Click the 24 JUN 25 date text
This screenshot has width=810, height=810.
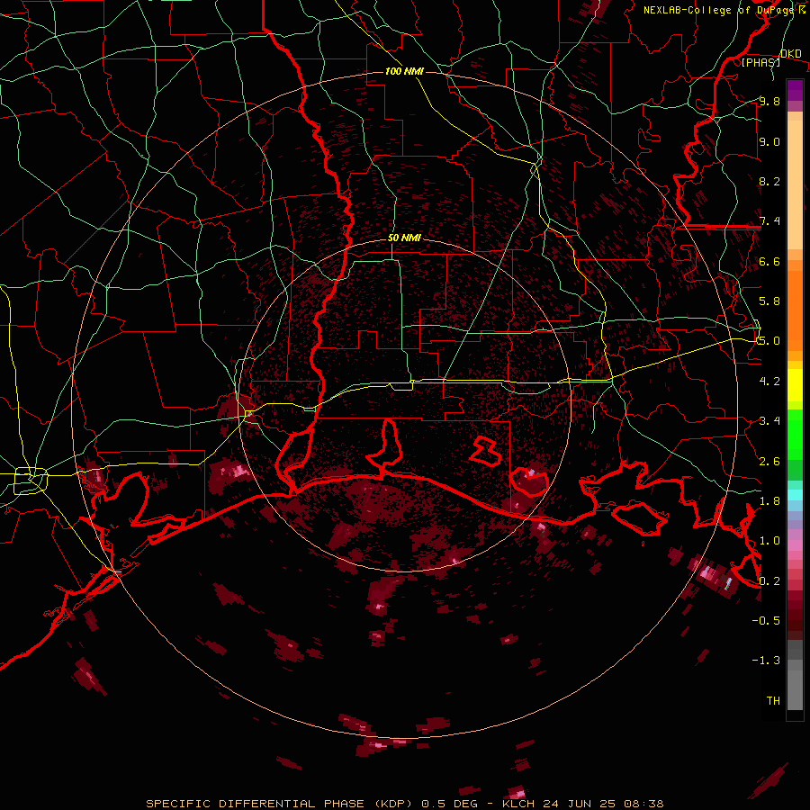coord(580,804)
